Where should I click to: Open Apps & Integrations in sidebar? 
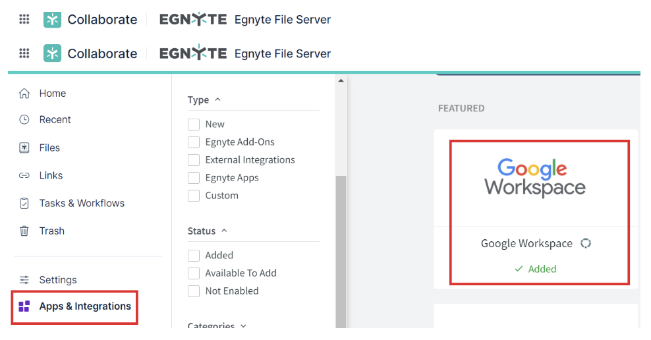84,306
